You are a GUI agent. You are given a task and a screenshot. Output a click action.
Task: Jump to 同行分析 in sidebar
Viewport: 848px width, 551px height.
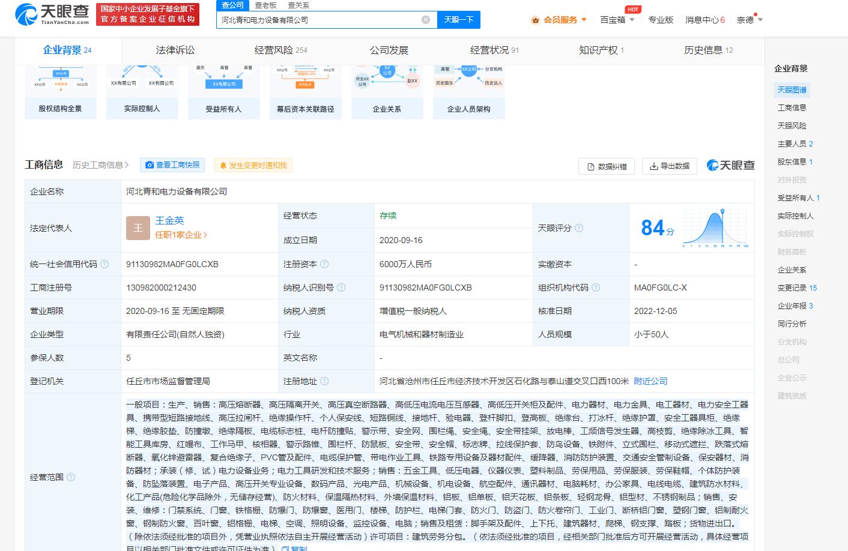click(x=792, y=324)
